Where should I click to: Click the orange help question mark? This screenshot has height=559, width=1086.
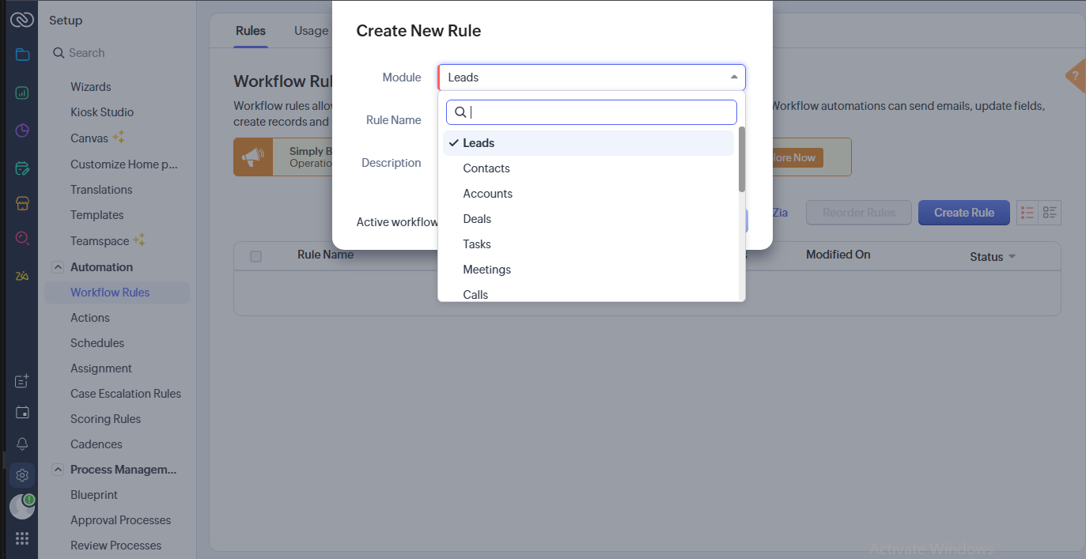1075,76
